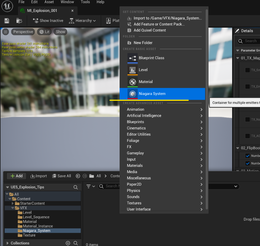The image size is (260, 246).
Task: Click the Level asset icon
Action: [x=133, y=70]
